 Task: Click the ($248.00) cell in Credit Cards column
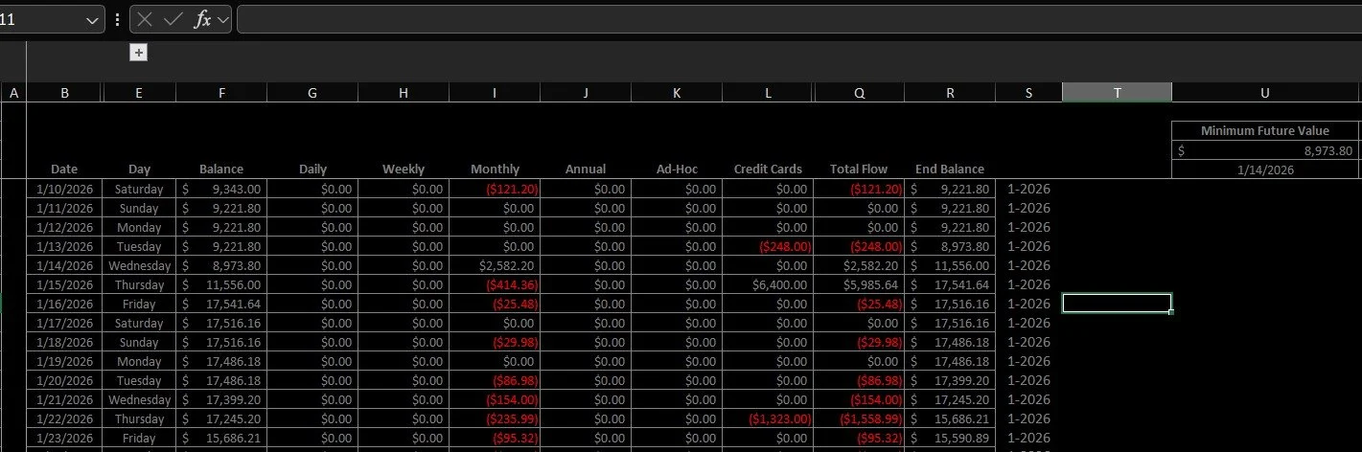click(768, 246)
